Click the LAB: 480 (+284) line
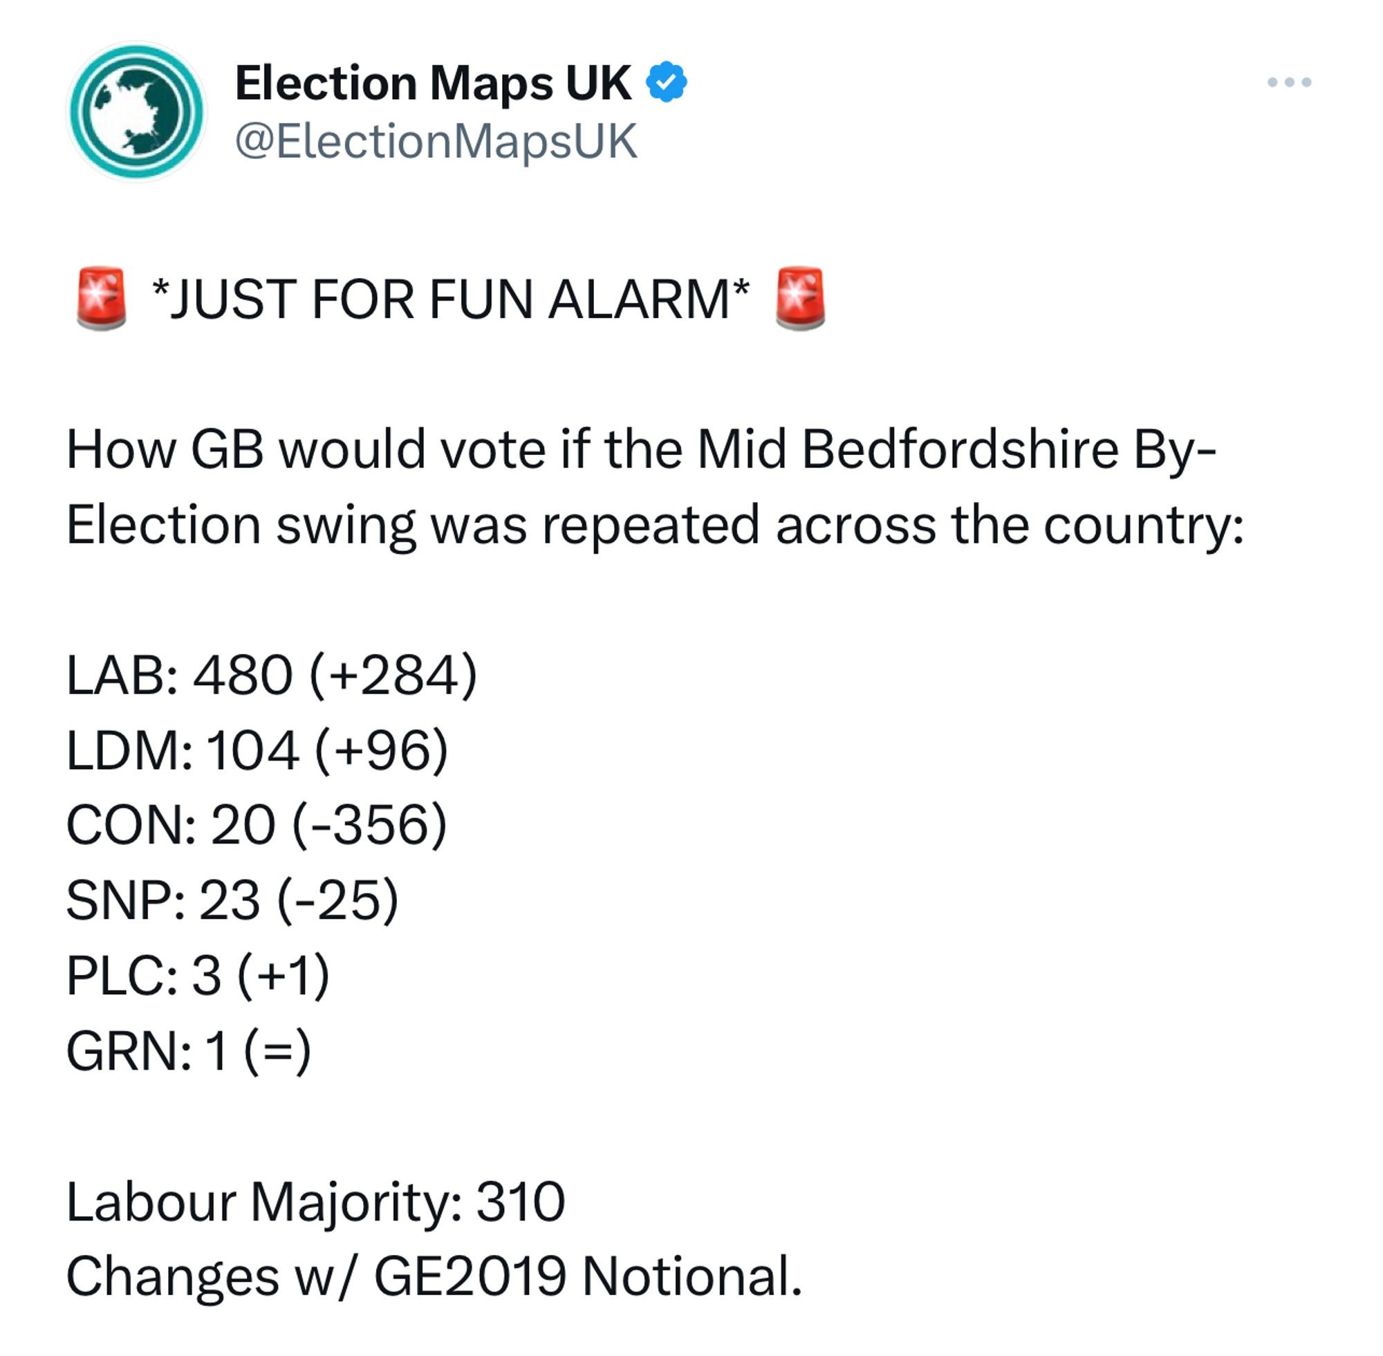This screenshot has height=1356, width=1383. (271, 674)
